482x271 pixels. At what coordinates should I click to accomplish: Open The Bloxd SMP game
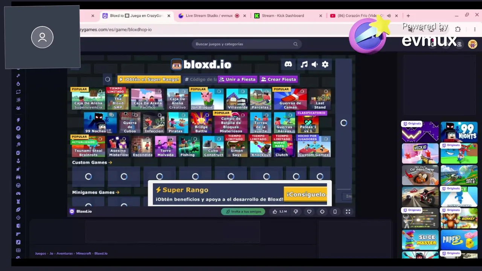(x=118, y=99)
